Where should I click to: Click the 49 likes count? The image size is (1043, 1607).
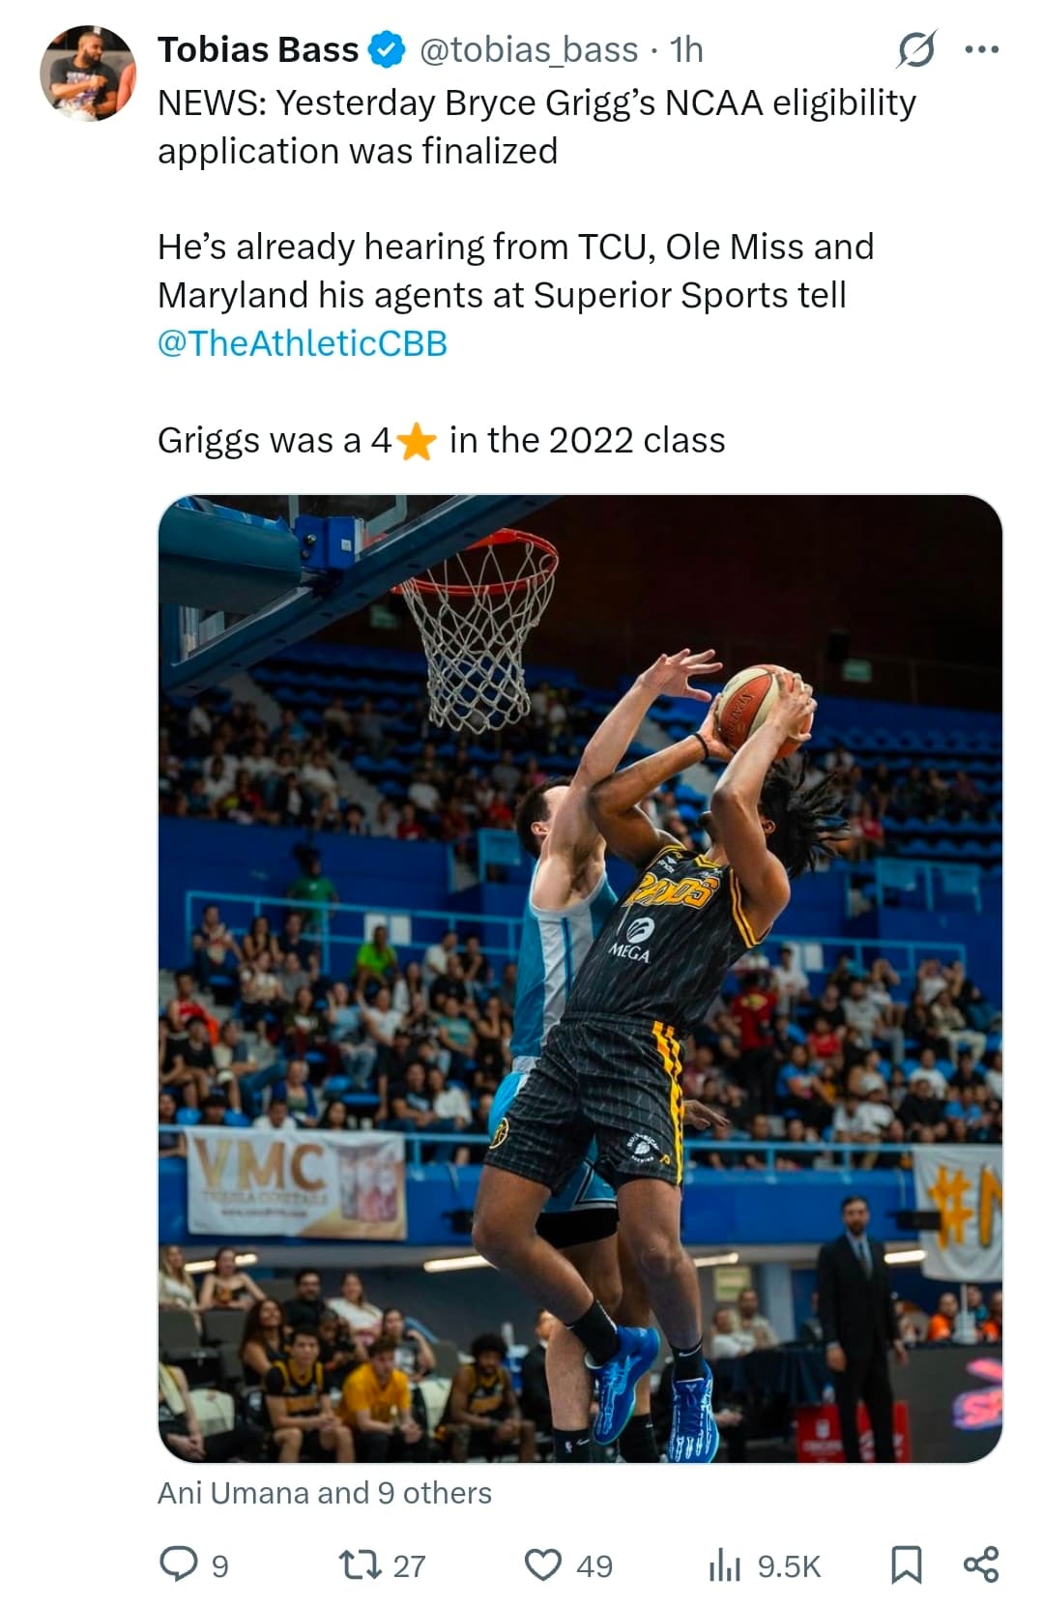click(x=594, y=1565)
